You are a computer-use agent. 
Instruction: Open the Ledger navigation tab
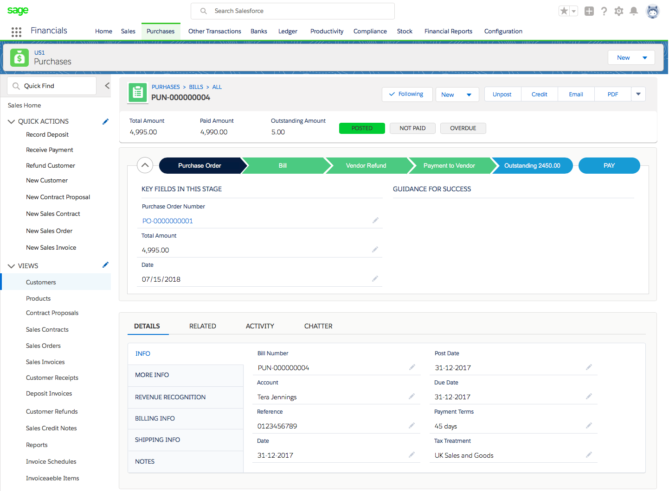[x=288, y=31]
